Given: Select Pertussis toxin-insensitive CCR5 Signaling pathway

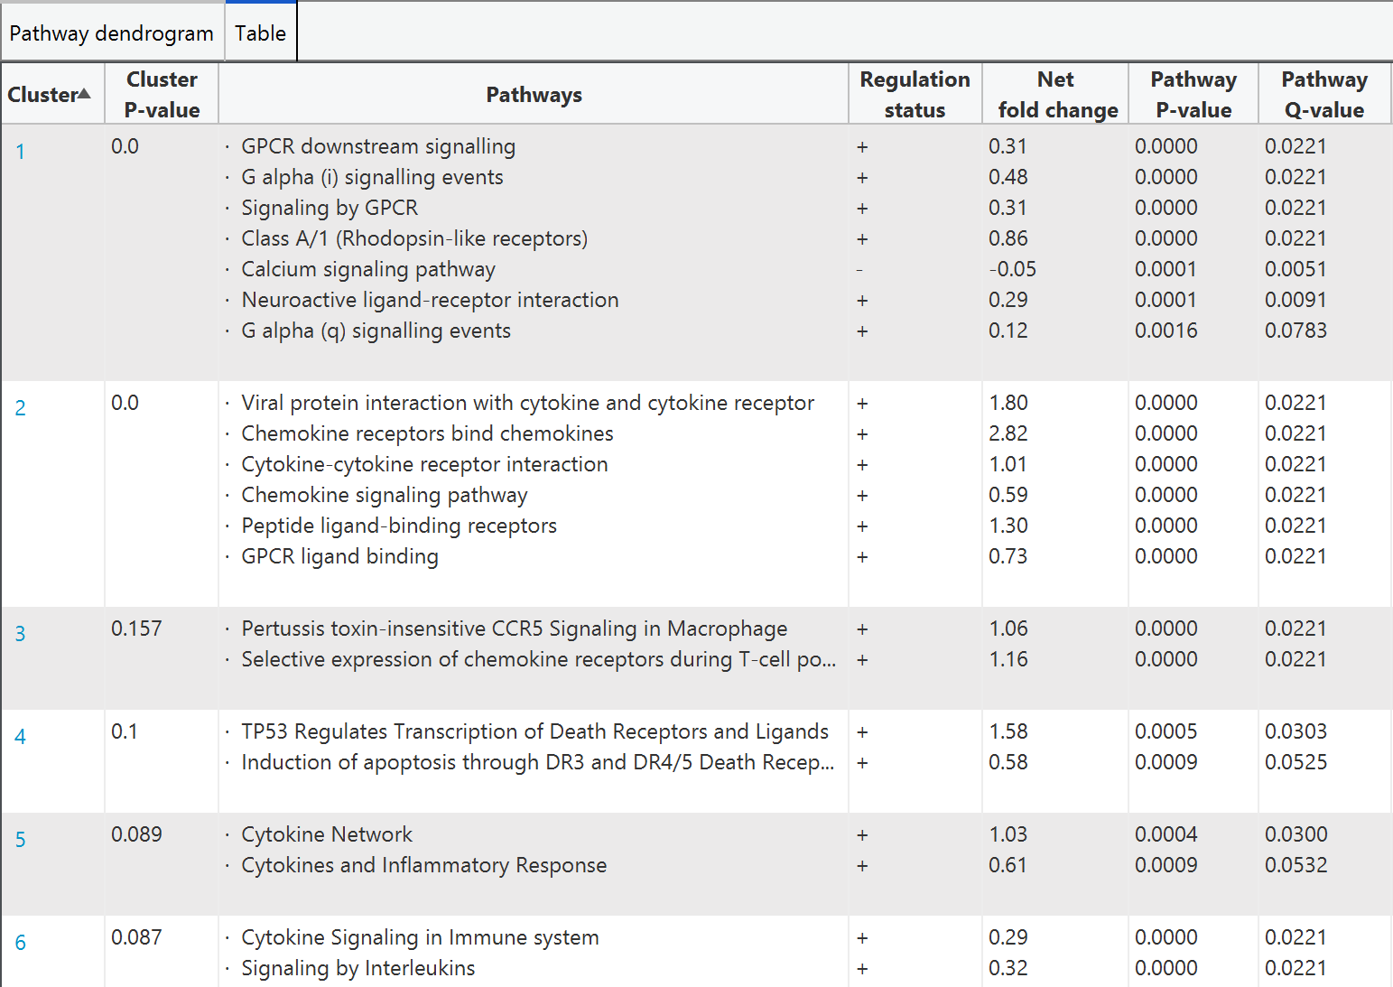Looking at the screenshot, I should [514, 629].
